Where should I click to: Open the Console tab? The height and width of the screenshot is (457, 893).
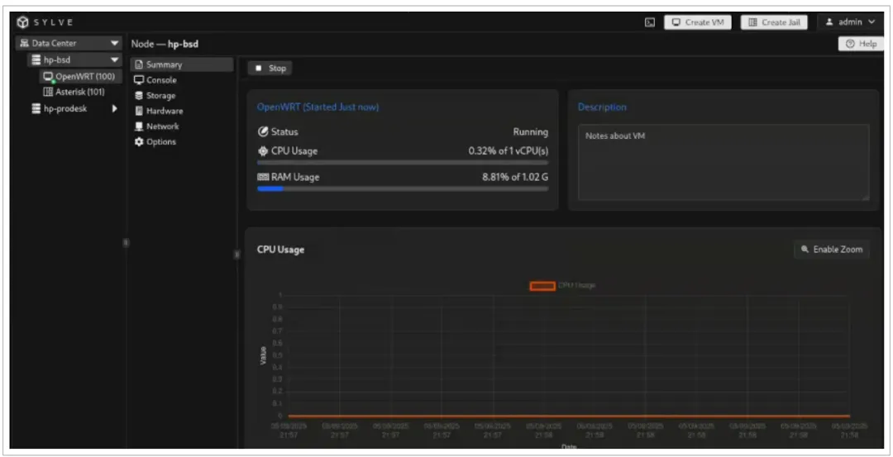(182, 80)
